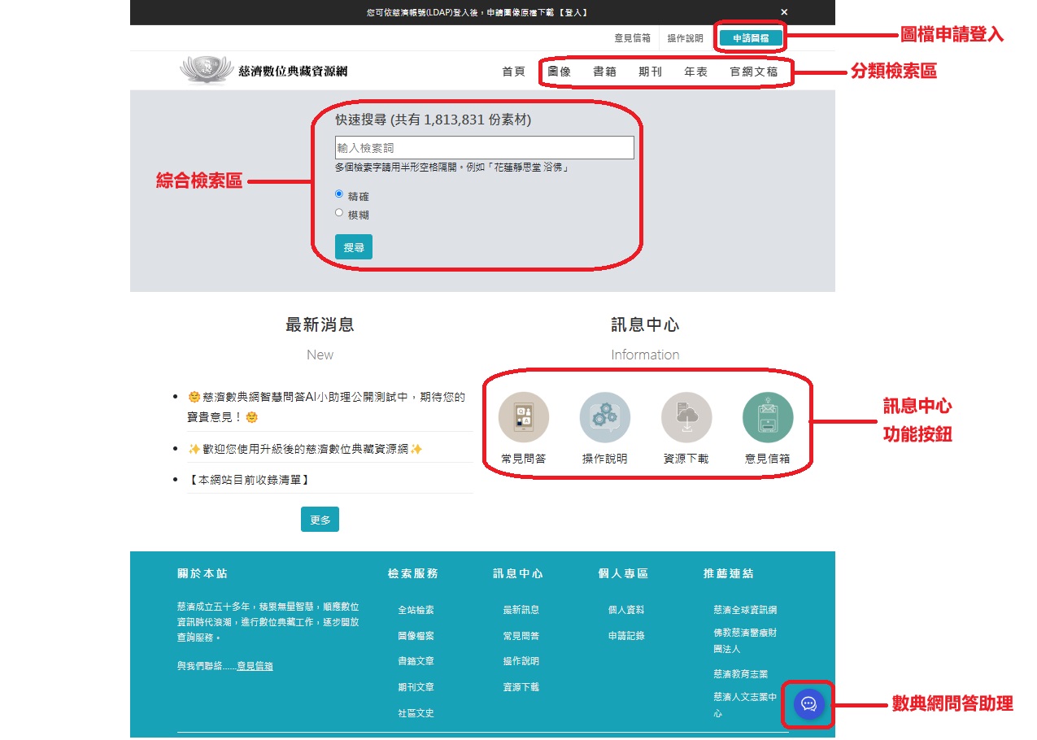The image size is (1037, 740).
Task: Click the footer 資源下載 link
Action: [521, 687]
